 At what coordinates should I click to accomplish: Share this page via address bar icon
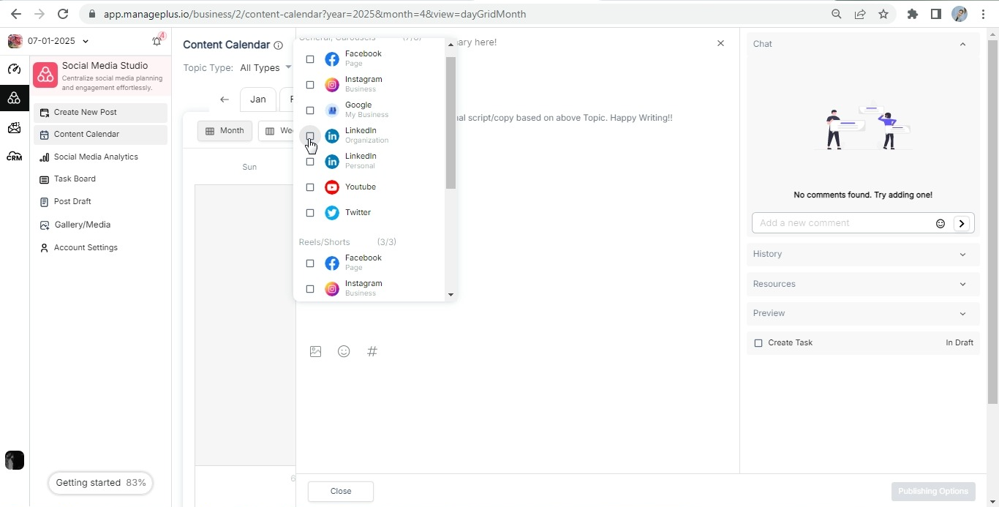tap(860, 14)
